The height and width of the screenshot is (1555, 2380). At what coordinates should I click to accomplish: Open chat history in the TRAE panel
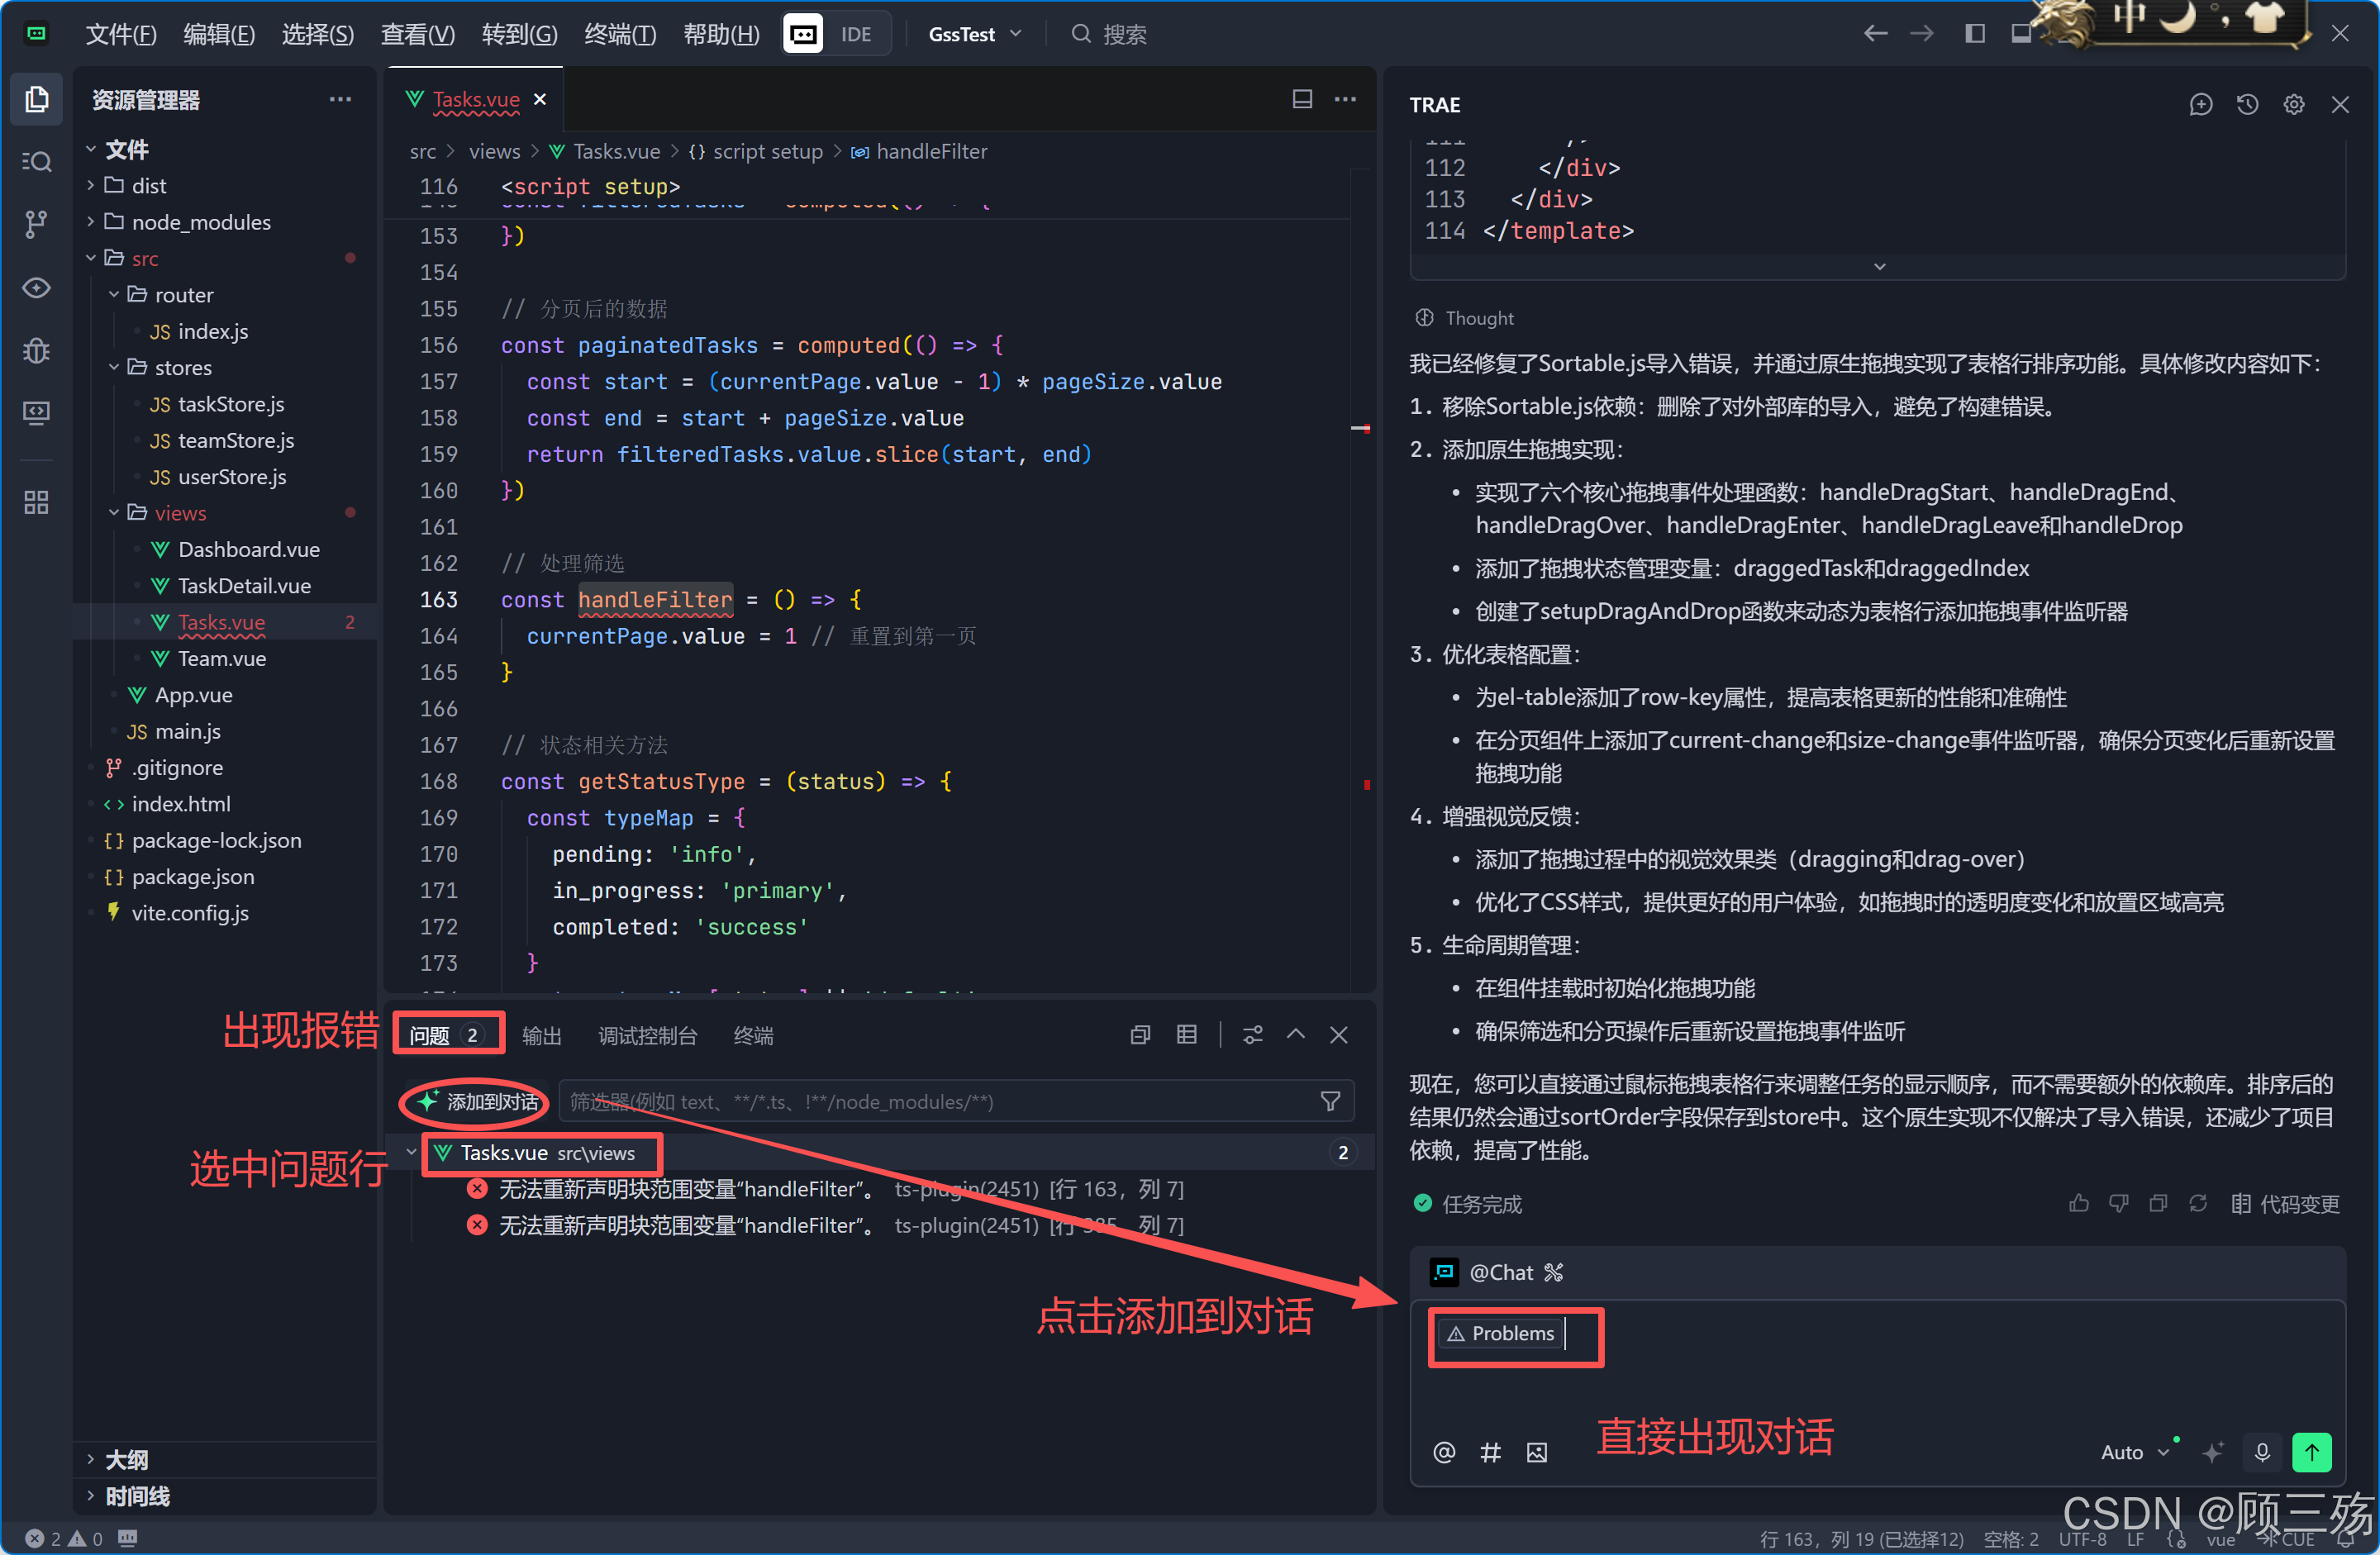[x=2247, y=105]
